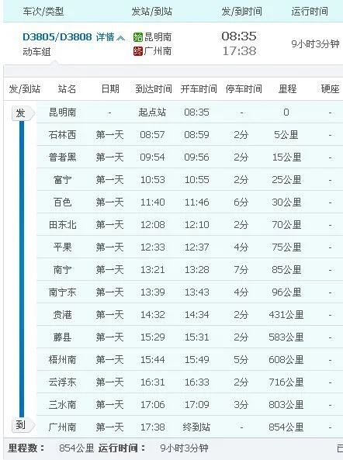This screenshot has width=343, height=460.
Task: Click 9小时3分钟 duration in header row
Action: [x=315, y=44]
